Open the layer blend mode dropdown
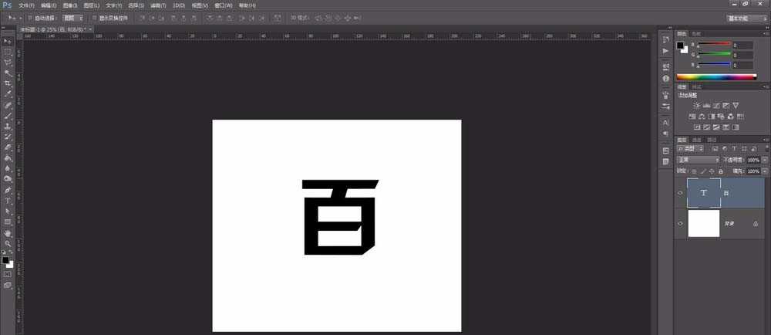 tap(699, 159)
